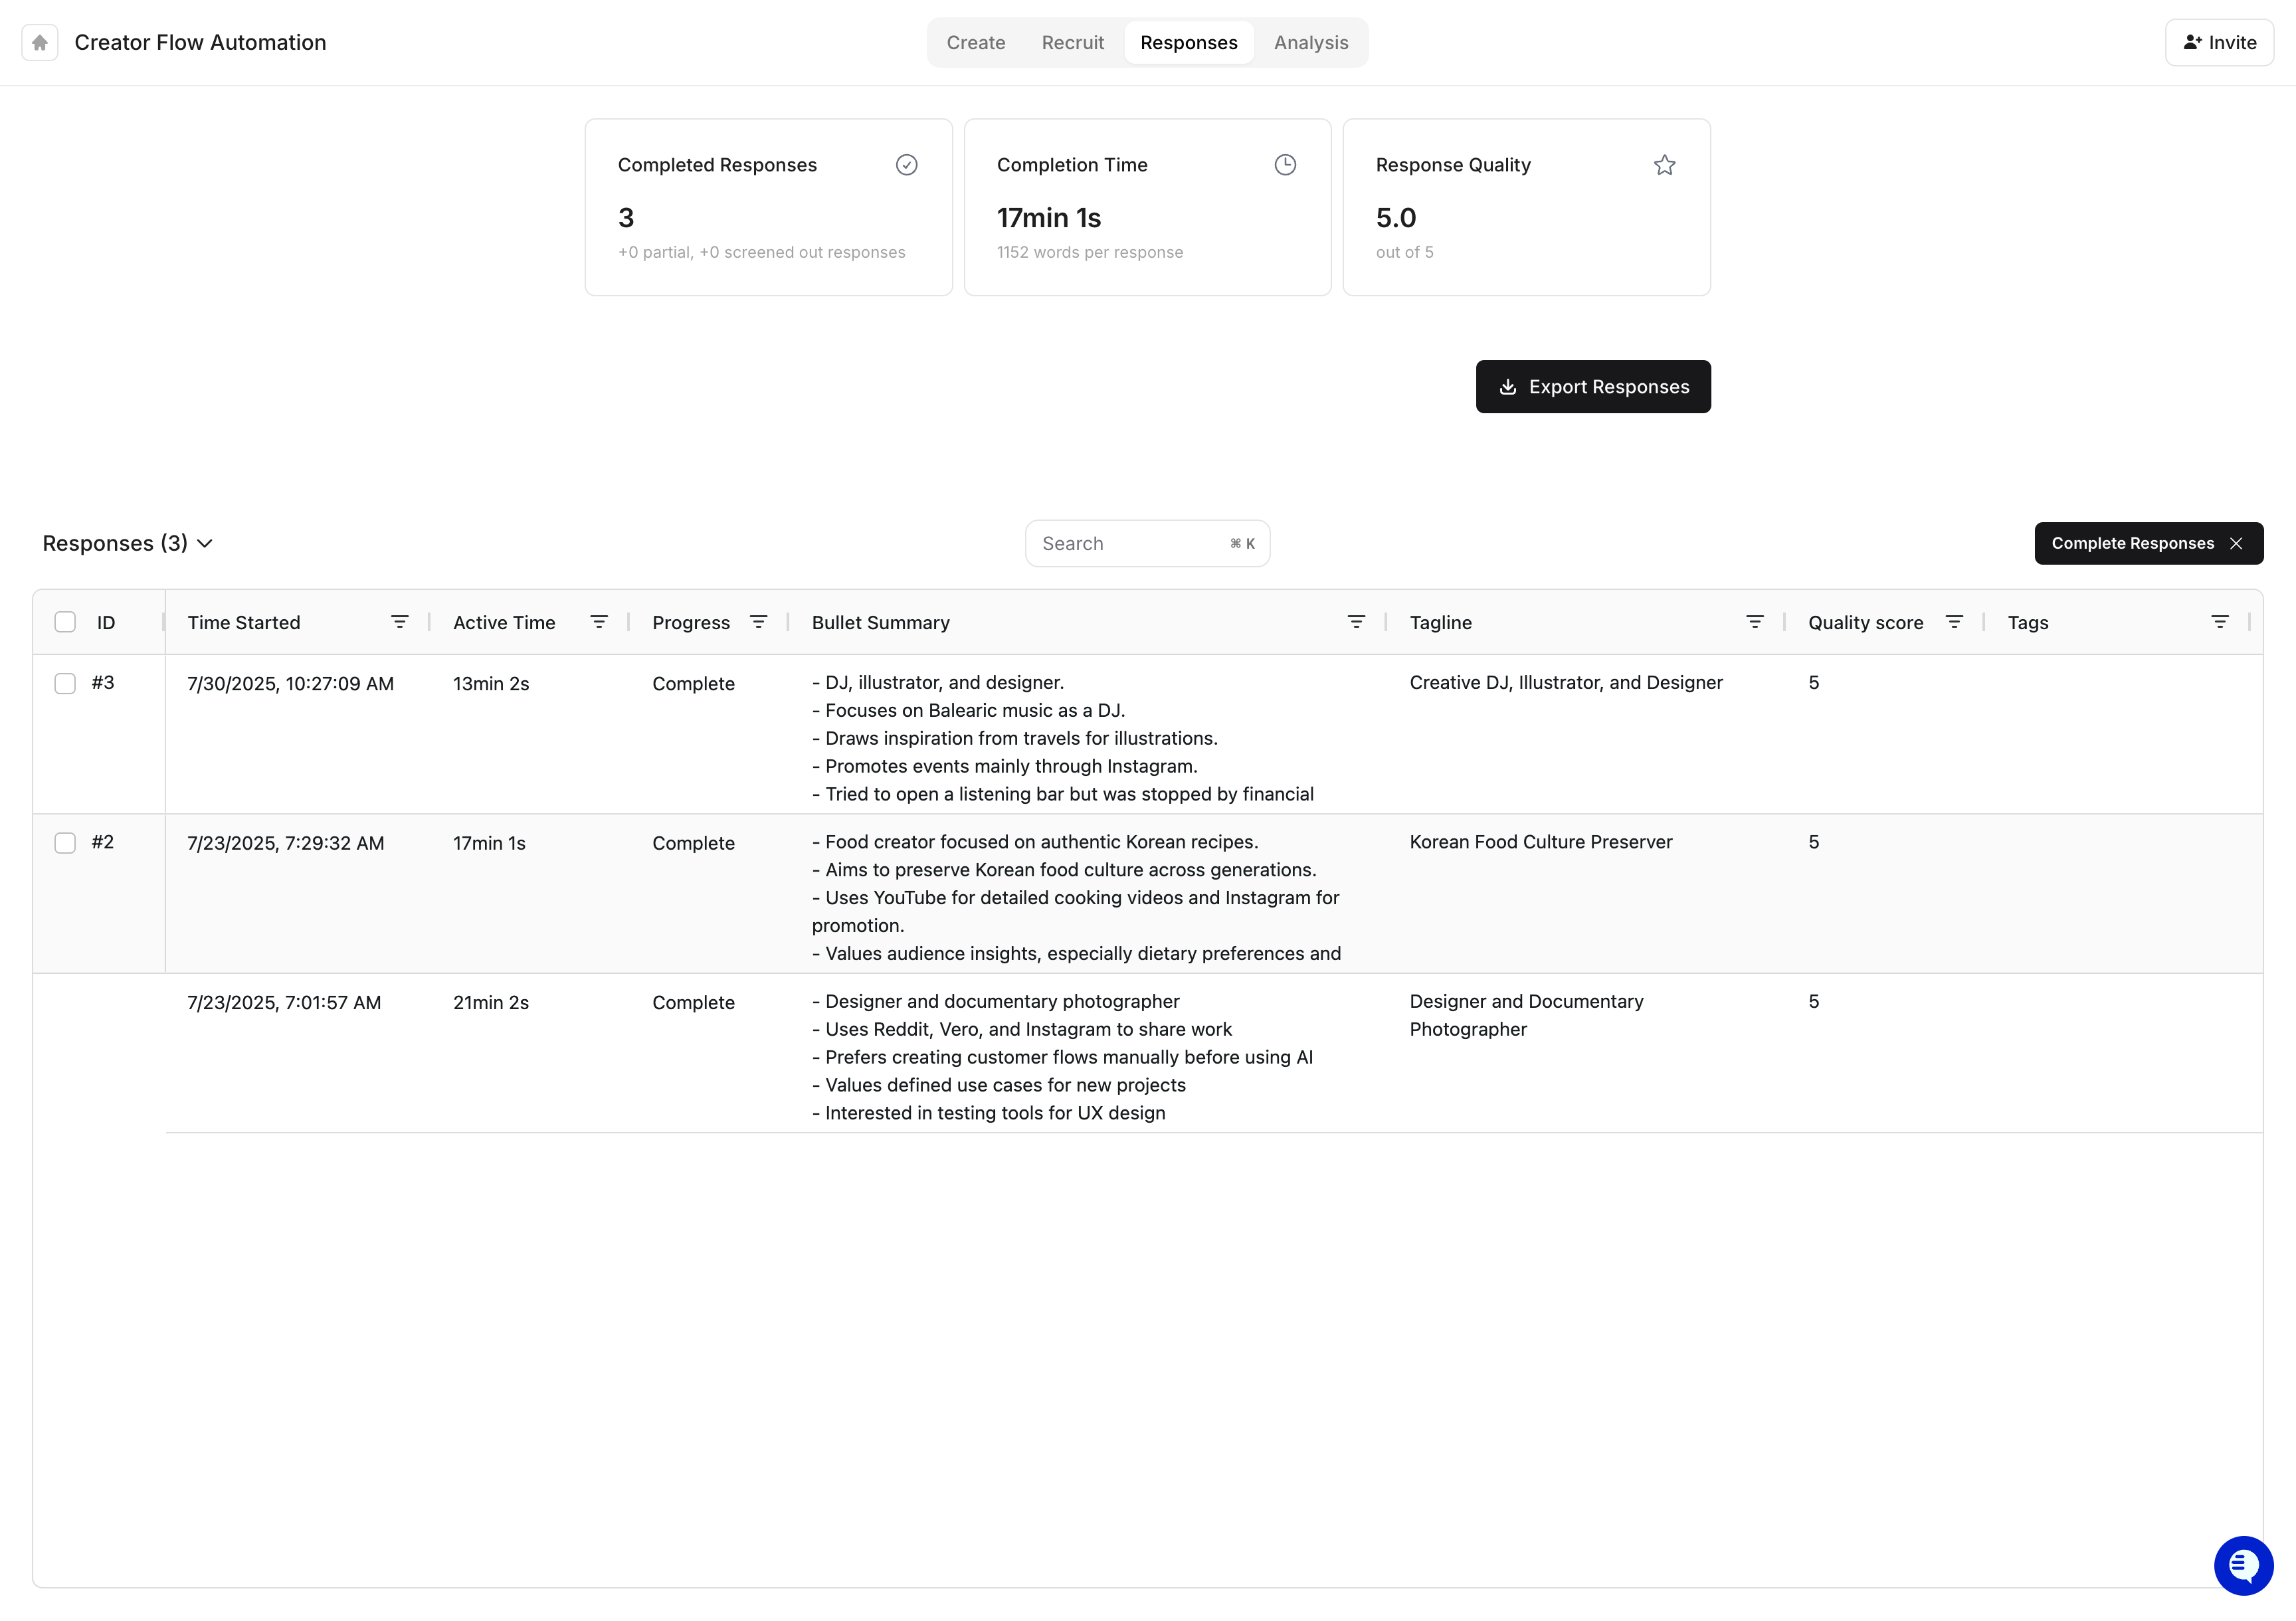Click tagline Creative DJ, Illustrator, and Designer
This screenshot has height=1621, width=2296.
pos(1566,683)
